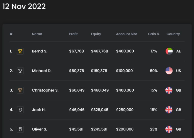Click the bronze trophy icon for Christopher S.
The image size is (194, 138).
coord(20,90)
